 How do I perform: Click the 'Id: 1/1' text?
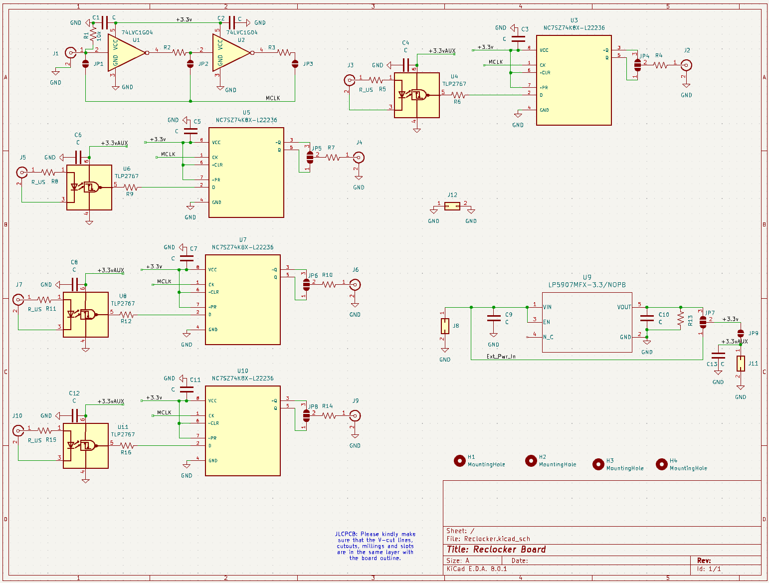pyautogui.click(x=709, y=569)
